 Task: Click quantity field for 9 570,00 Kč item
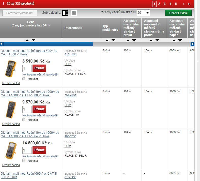coord(27,109)
